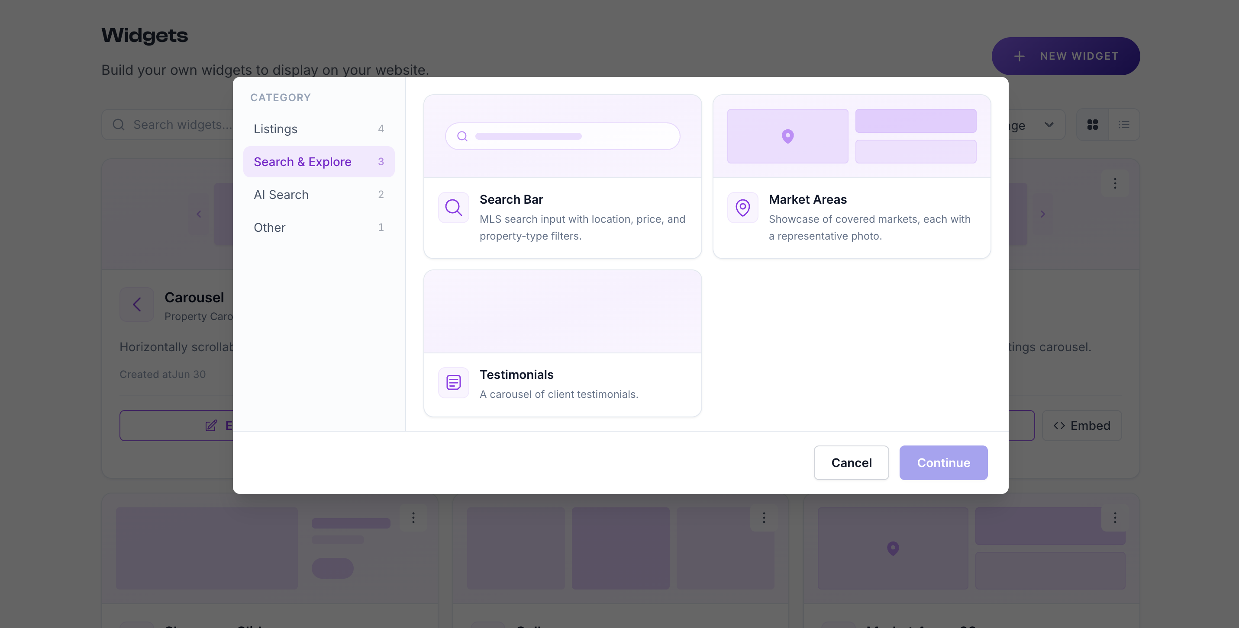Click the Widgets page heading
The height and width of the screenshot is (628, 1239).
pyautogui.click(x=144, y=35)
